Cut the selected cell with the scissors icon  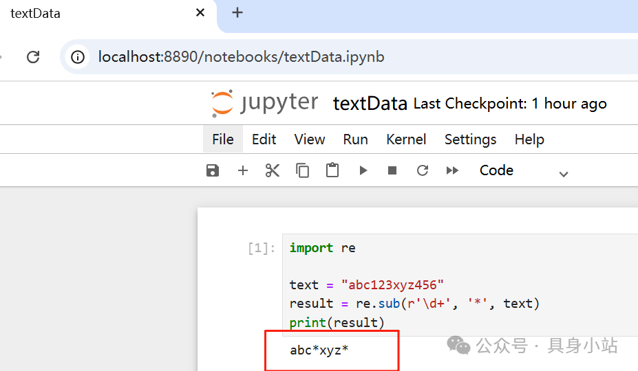[273, 170]
